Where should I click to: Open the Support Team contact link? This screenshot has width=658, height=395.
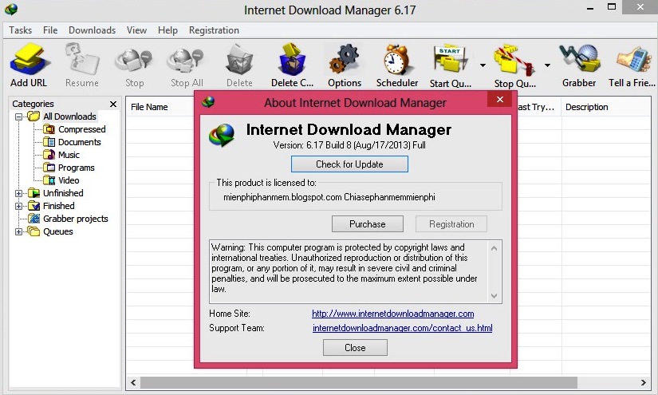[x=403, y=328]
